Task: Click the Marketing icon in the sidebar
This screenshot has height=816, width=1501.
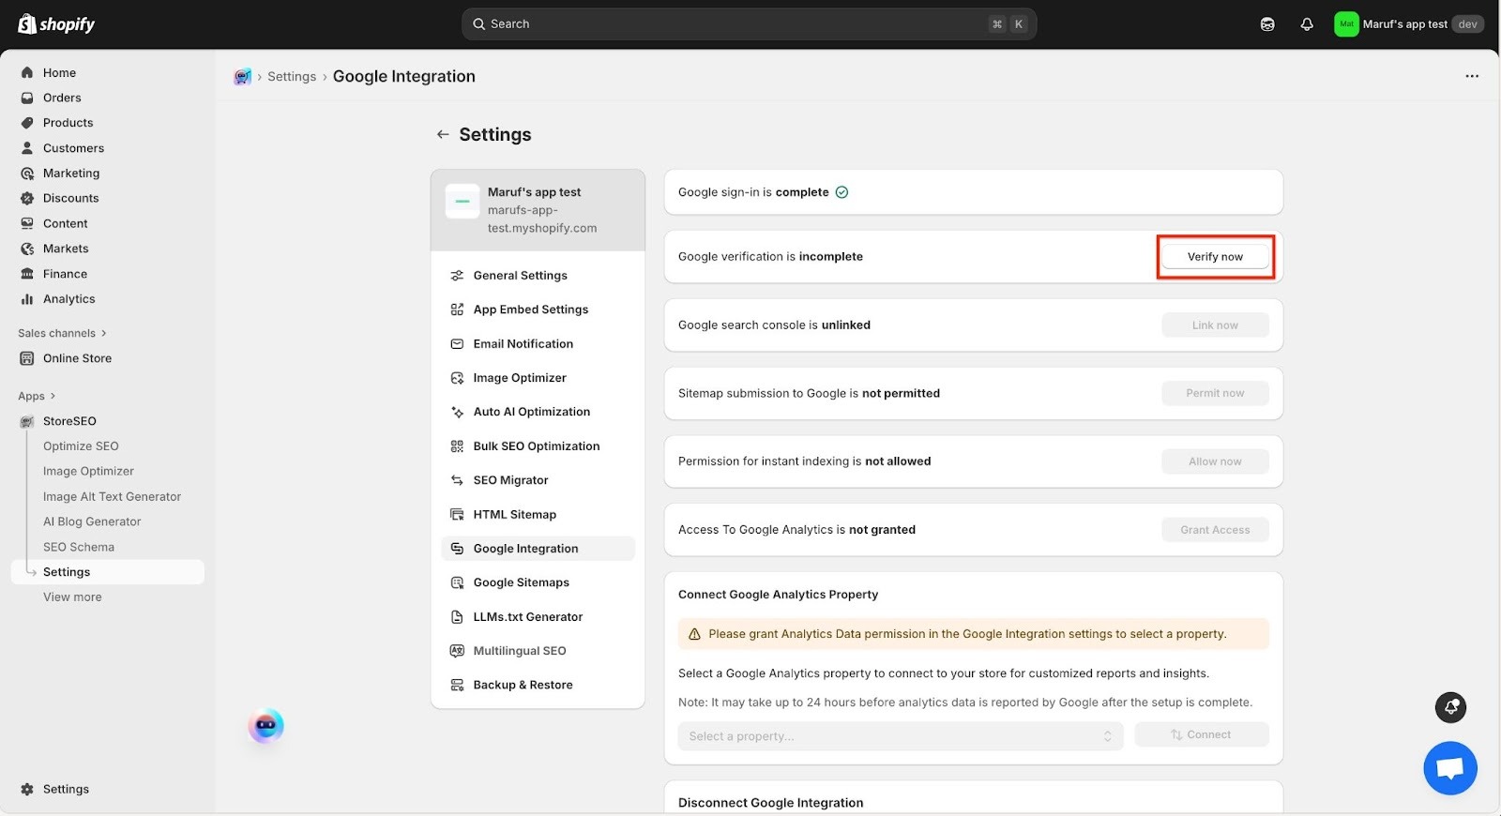Action: pyautogui.click(x=27, y=174)
